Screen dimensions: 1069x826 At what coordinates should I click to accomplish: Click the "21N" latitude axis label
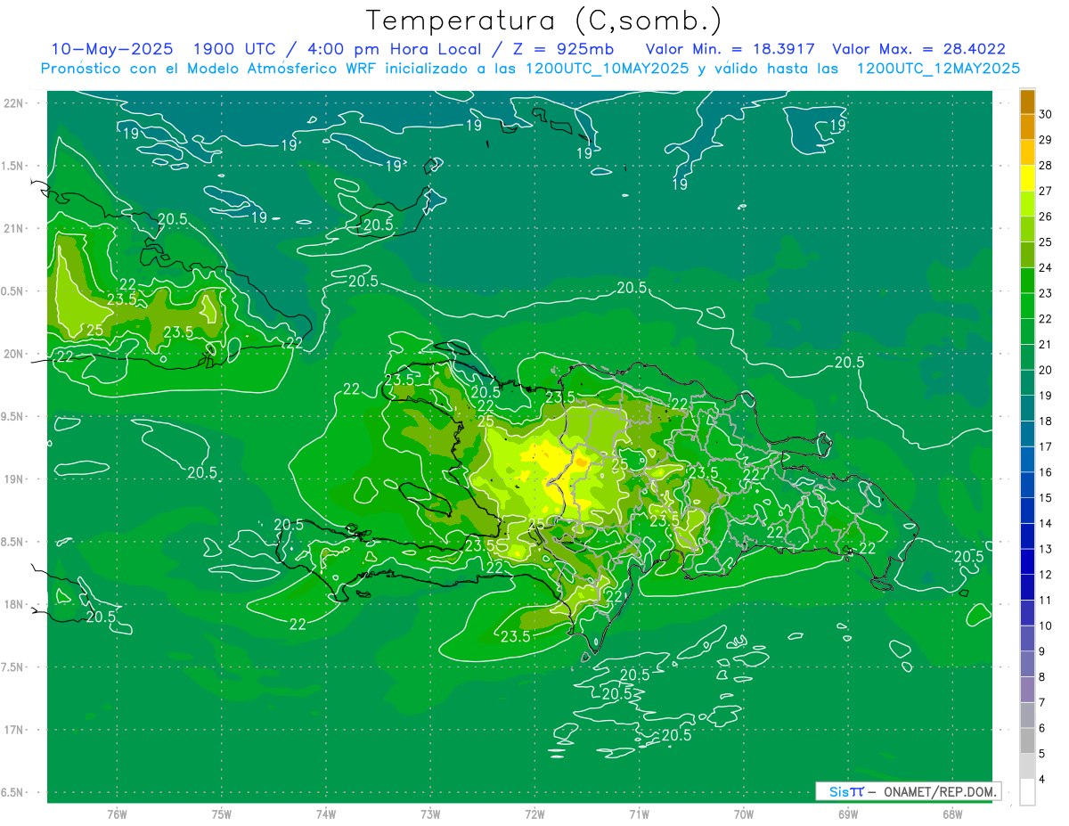(14, 228)
